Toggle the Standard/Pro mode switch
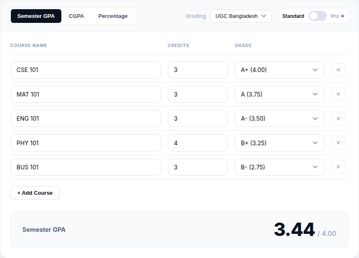 coord(317,16)
